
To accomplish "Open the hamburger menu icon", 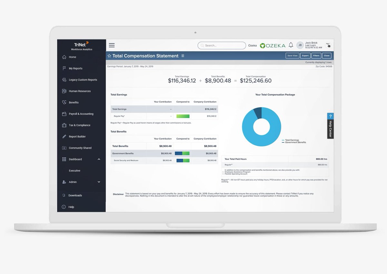I will pos(112,45).
